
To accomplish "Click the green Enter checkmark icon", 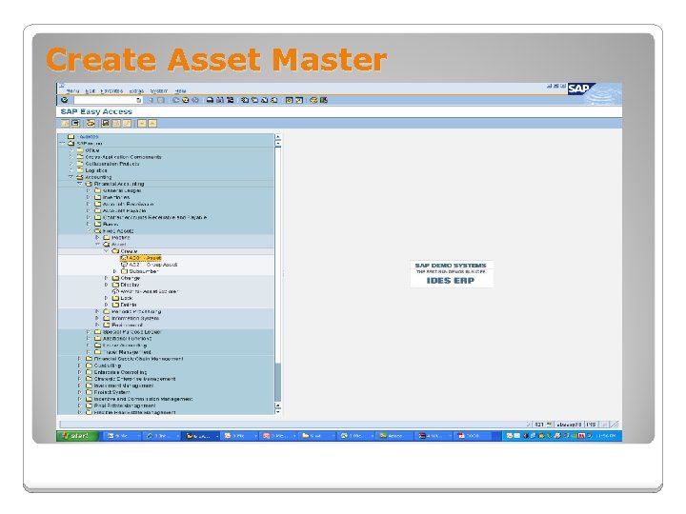I will coord(65,100).
